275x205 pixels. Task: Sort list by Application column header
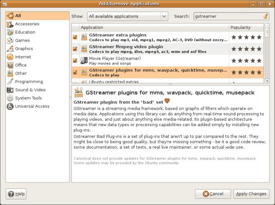[153, 27]
